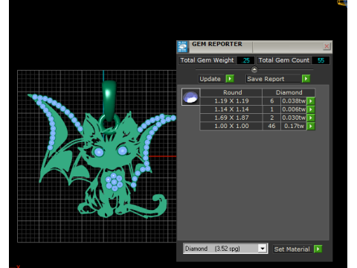This screenshot has width=357, height=268.
Task: Click green arrow next to Update
Action: 230,79
